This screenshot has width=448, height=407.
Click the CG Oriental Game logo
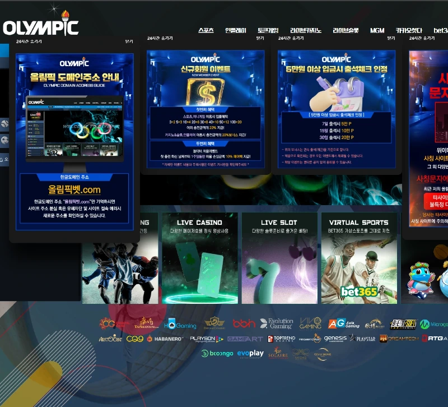pyautogui.click(x=114, y=324)
